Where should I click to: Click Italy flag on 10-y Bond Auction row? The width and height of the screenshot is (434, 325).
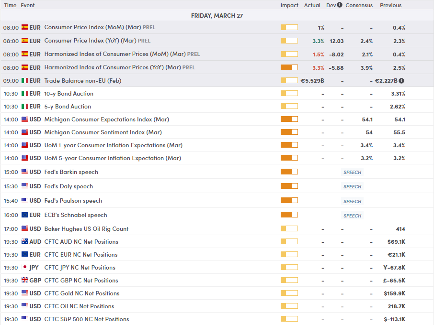coord(25,94)
